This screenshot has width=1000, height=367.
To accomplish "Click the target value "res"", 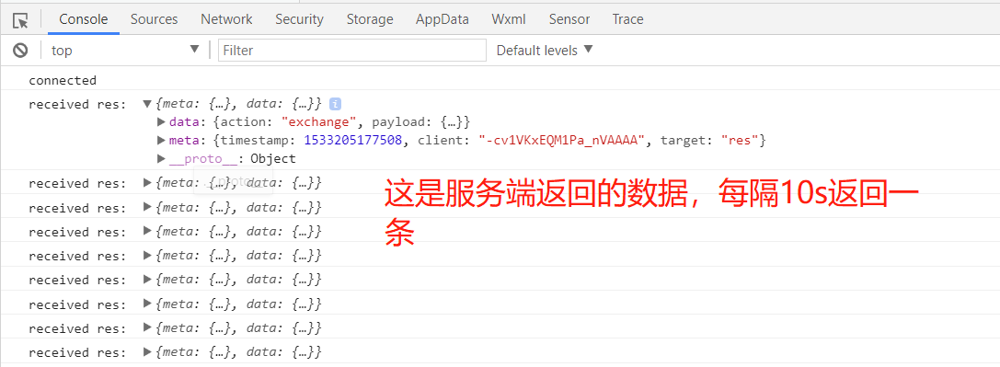I will tap(741, 140).
